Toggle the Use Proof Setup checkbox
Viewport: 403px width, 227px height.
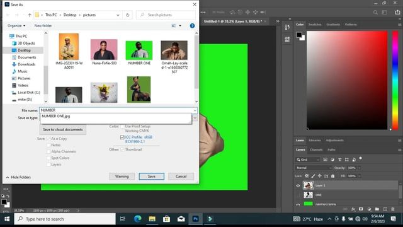point(122,126)
